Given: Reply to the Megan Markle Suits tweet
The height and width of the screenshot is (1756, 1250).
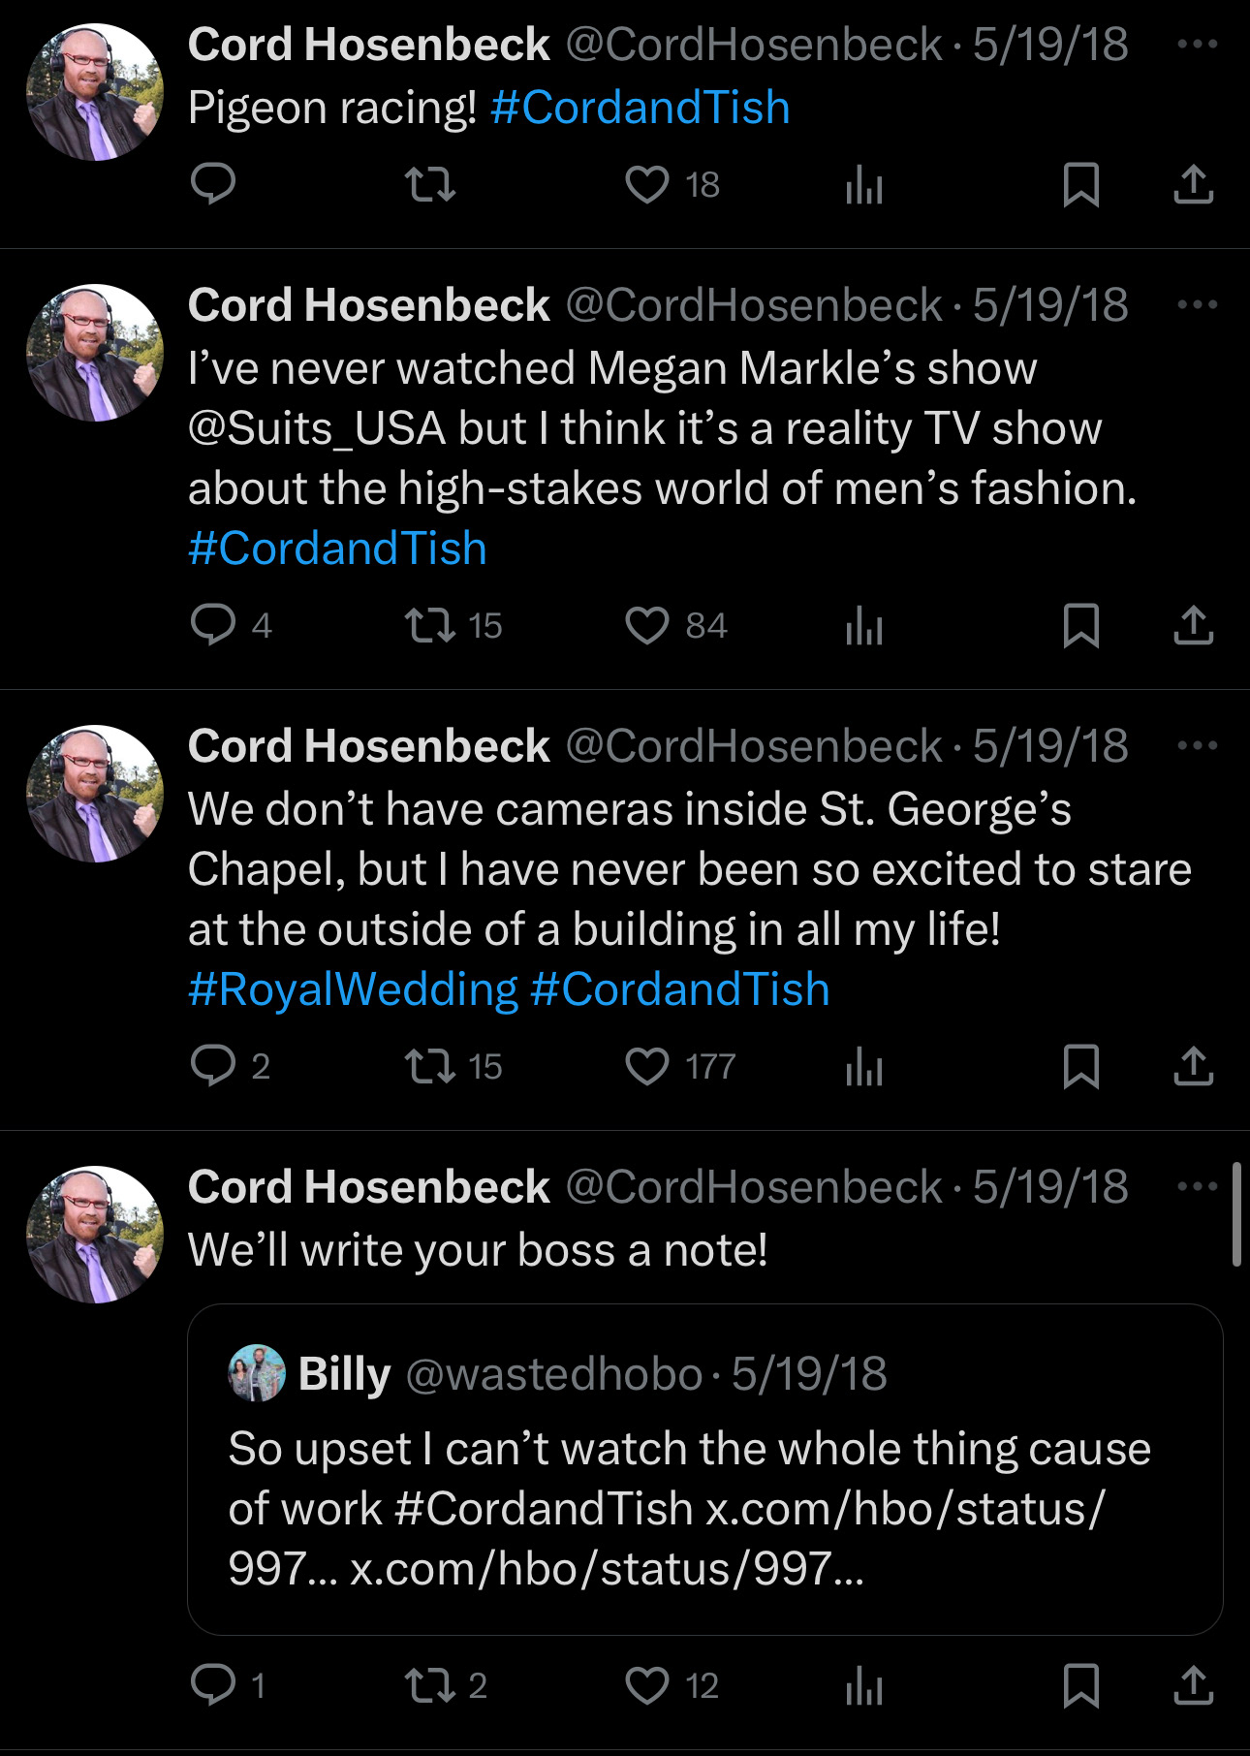Looking at the screenshot, I should [213, 625].
